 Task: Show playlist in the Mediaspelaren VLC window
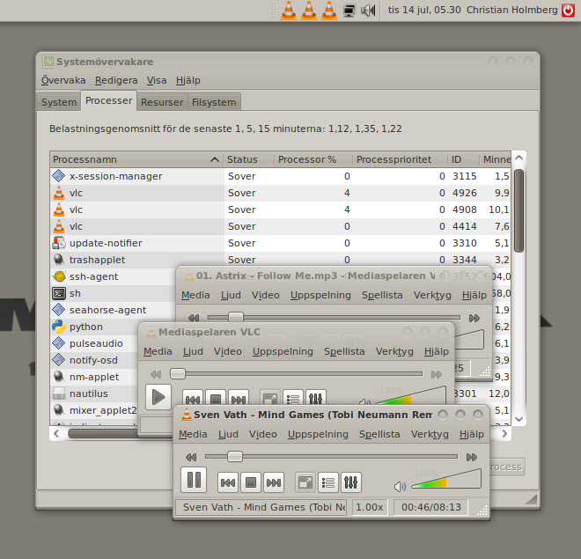pos(293,398)
